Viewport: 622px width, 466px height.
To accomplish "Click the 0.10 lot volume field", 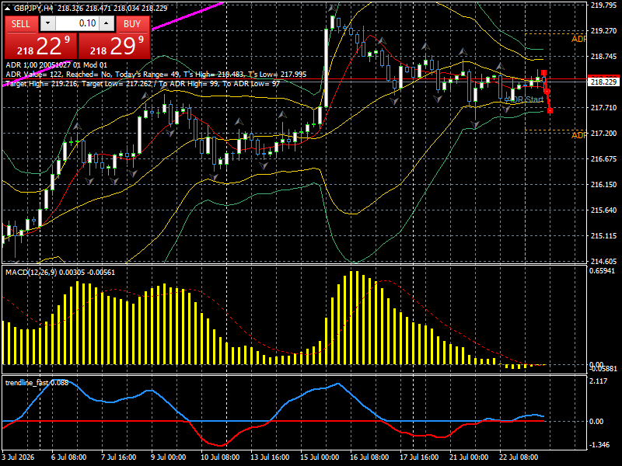I will 77,24.
